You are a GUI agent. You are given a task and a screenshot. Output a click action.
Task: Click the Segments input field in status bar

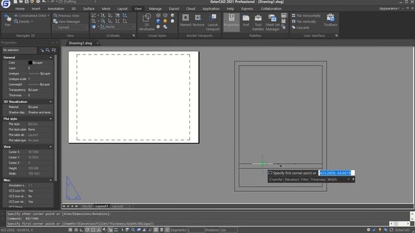click(196, 230)
